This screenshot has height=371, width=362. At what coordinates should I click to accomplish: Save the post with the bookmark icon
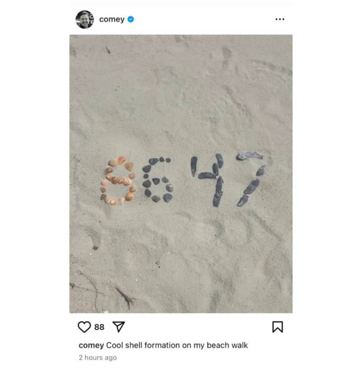pyautogui.click(x=277, y=327)
